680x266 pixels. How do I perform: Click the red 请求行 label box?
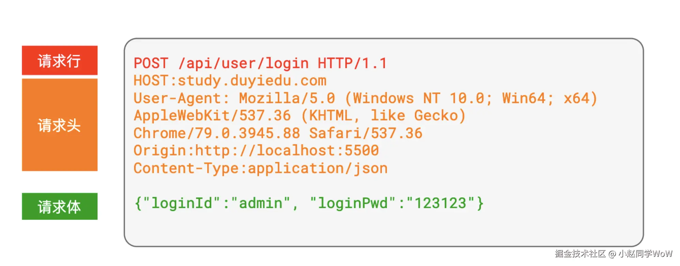coord(60,61)
